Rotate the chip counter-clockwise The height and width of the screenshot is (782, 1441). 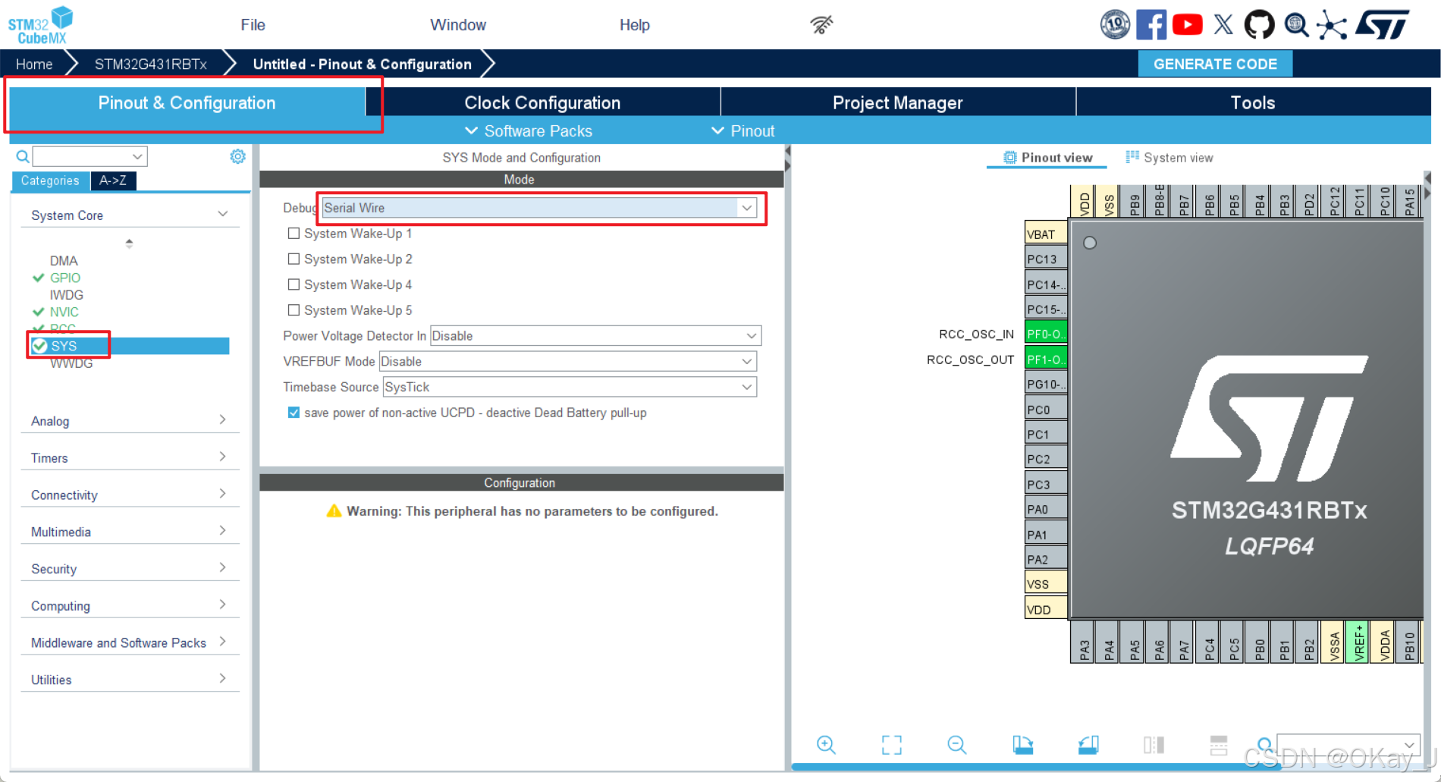pyautogui.click(x=1088, y=745)
